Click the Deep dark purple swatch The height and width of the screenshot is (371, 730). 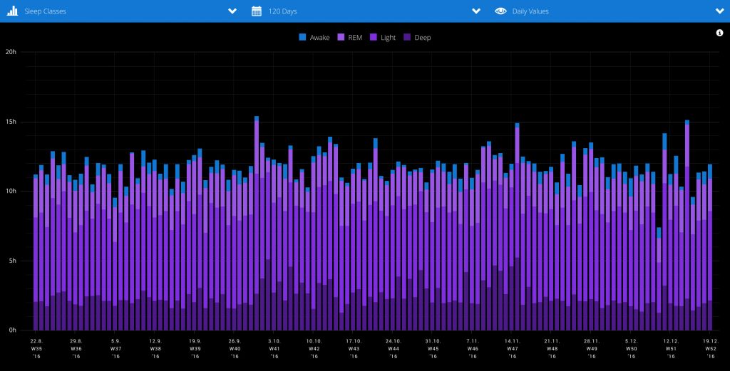click(x=407, y=37)
